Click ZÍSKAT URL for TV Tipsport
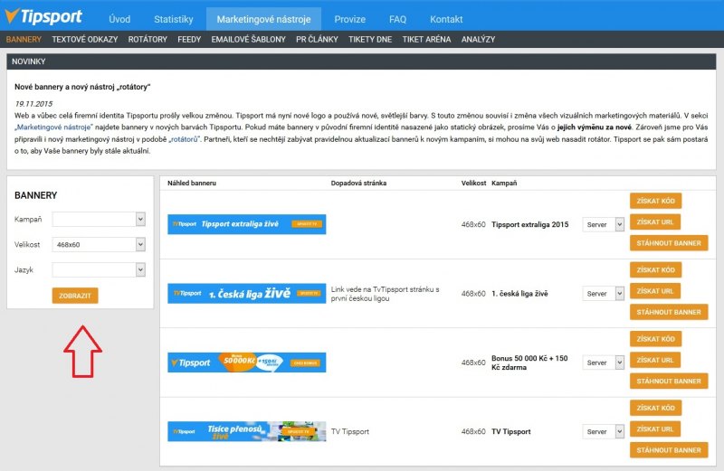This screenshot has width=724, height=471. 655,429
